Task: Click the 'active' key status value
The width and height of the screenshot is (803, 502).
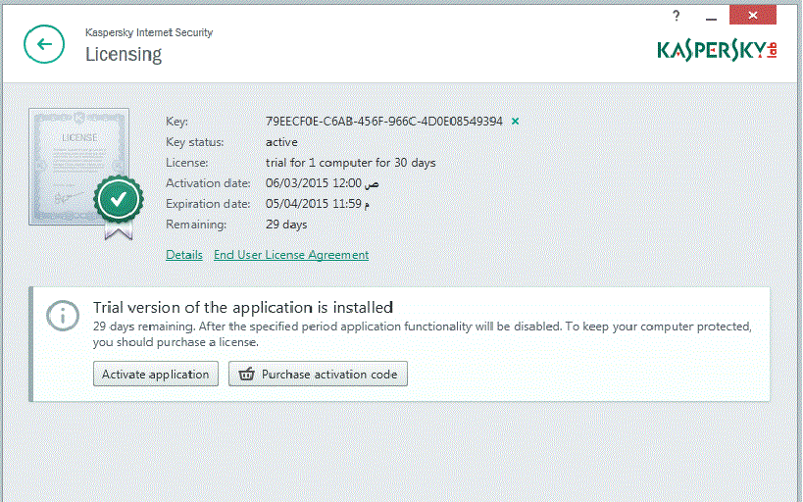Action: [x=281, y=142]
